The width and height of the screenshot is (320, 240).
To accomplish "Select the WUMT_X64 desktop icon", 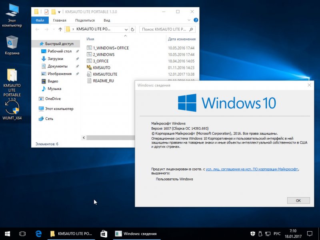I will click(x=12, y=110).
